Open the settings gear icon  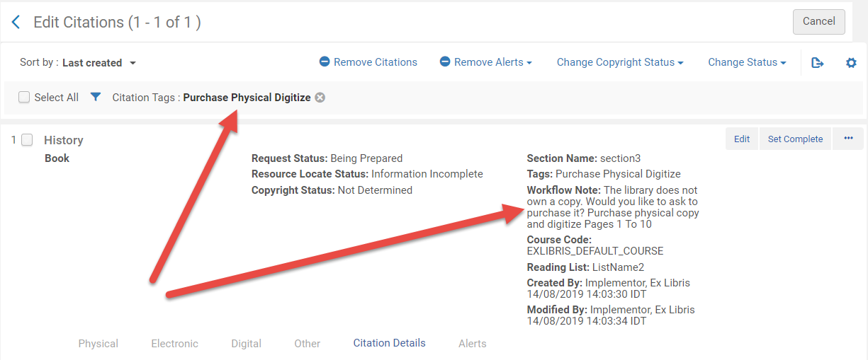(851, 63)
